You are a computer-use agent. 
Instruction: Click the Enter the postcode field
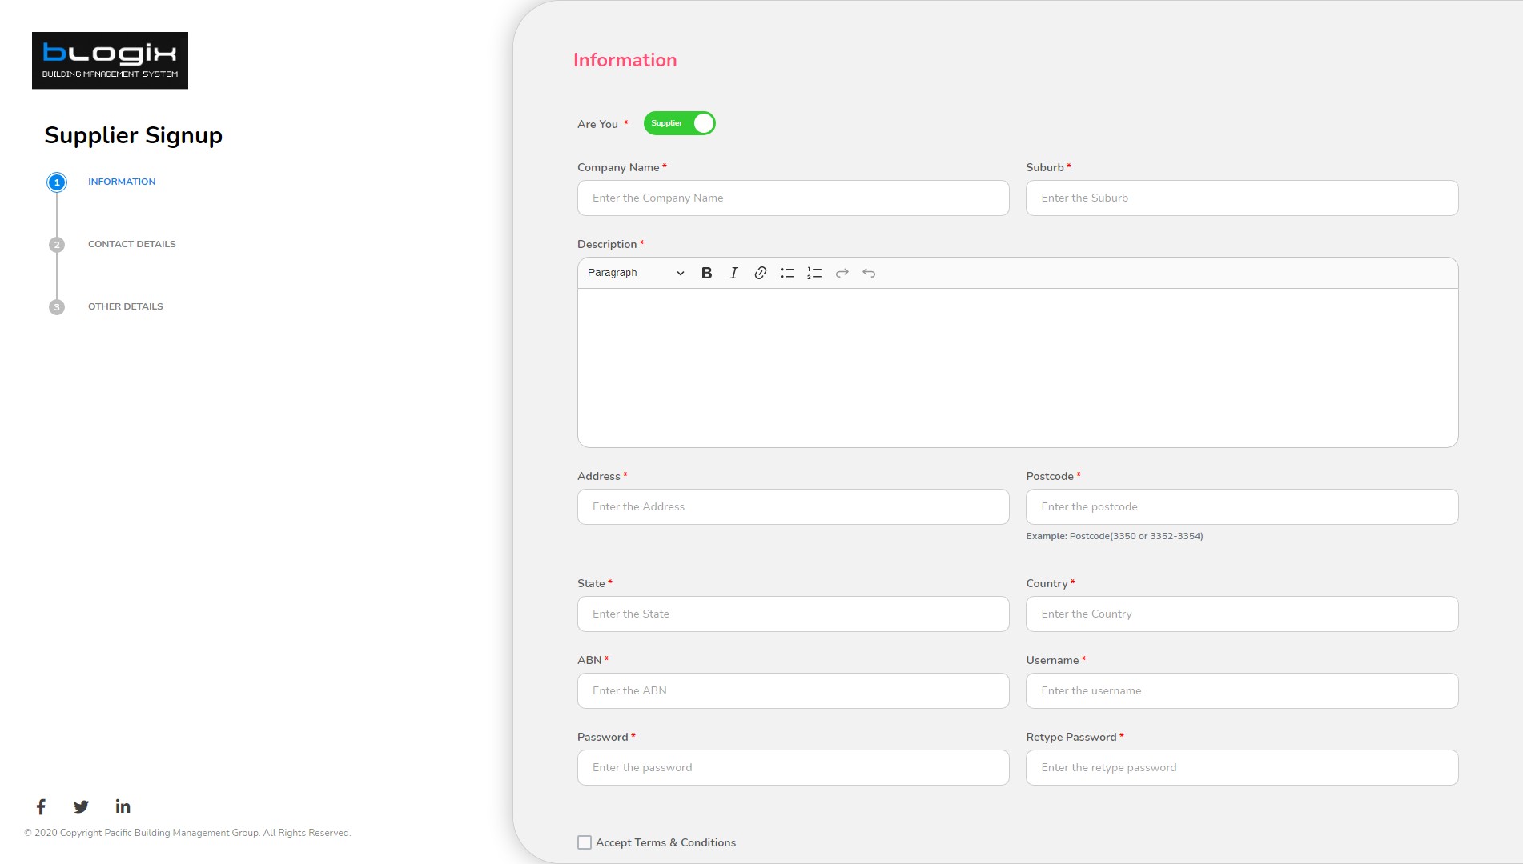coord(1241,506)
